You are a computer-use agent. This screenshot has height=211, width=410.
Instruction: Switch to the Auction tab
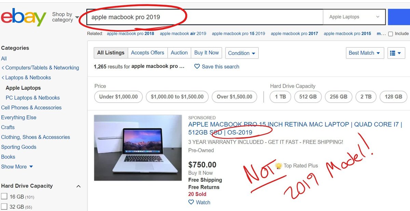tap(179, 53)
